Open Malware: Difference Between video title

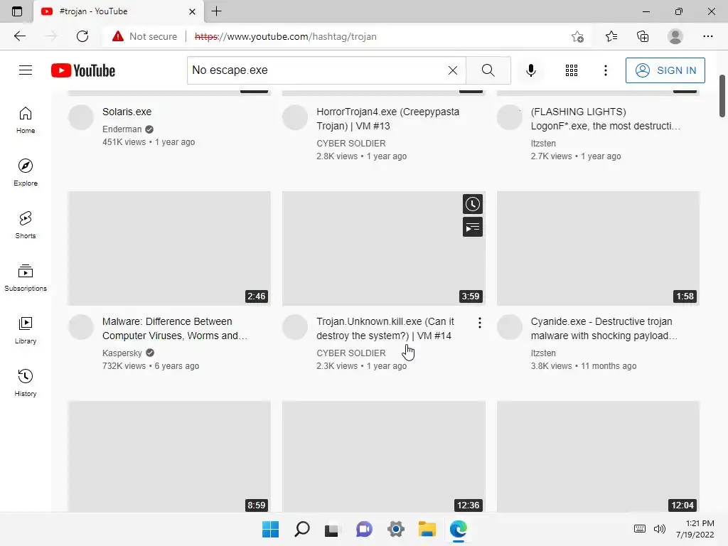click(x=175, y=328)
